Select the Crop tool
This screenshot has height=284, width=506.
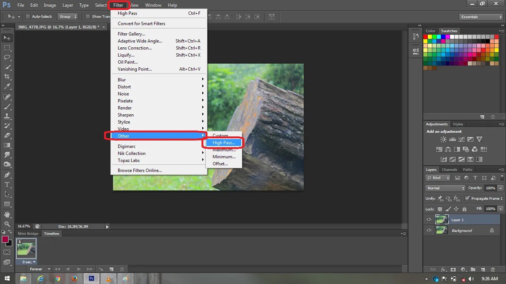(7, 77)
